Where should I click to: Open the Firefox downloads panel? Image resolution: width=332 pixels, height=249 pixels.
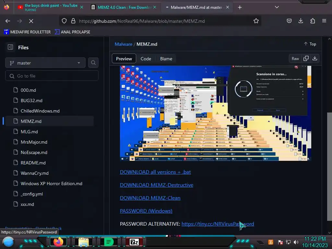pos(301,21)
